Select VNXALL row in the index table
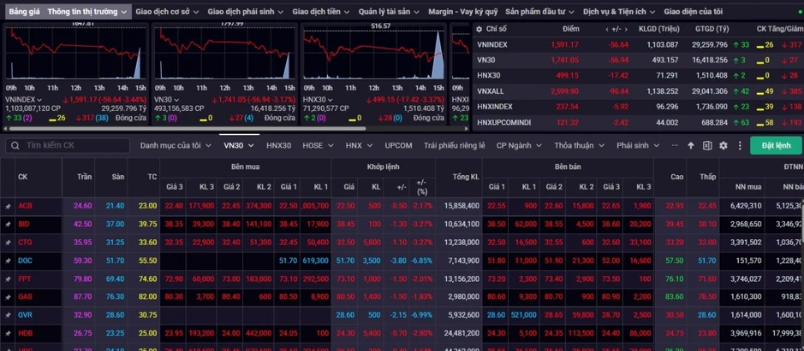Viewport: 804px width, 351px height. coord(638,91)
